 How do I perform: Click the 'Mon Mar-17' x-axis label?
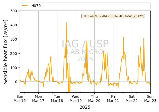38,99
